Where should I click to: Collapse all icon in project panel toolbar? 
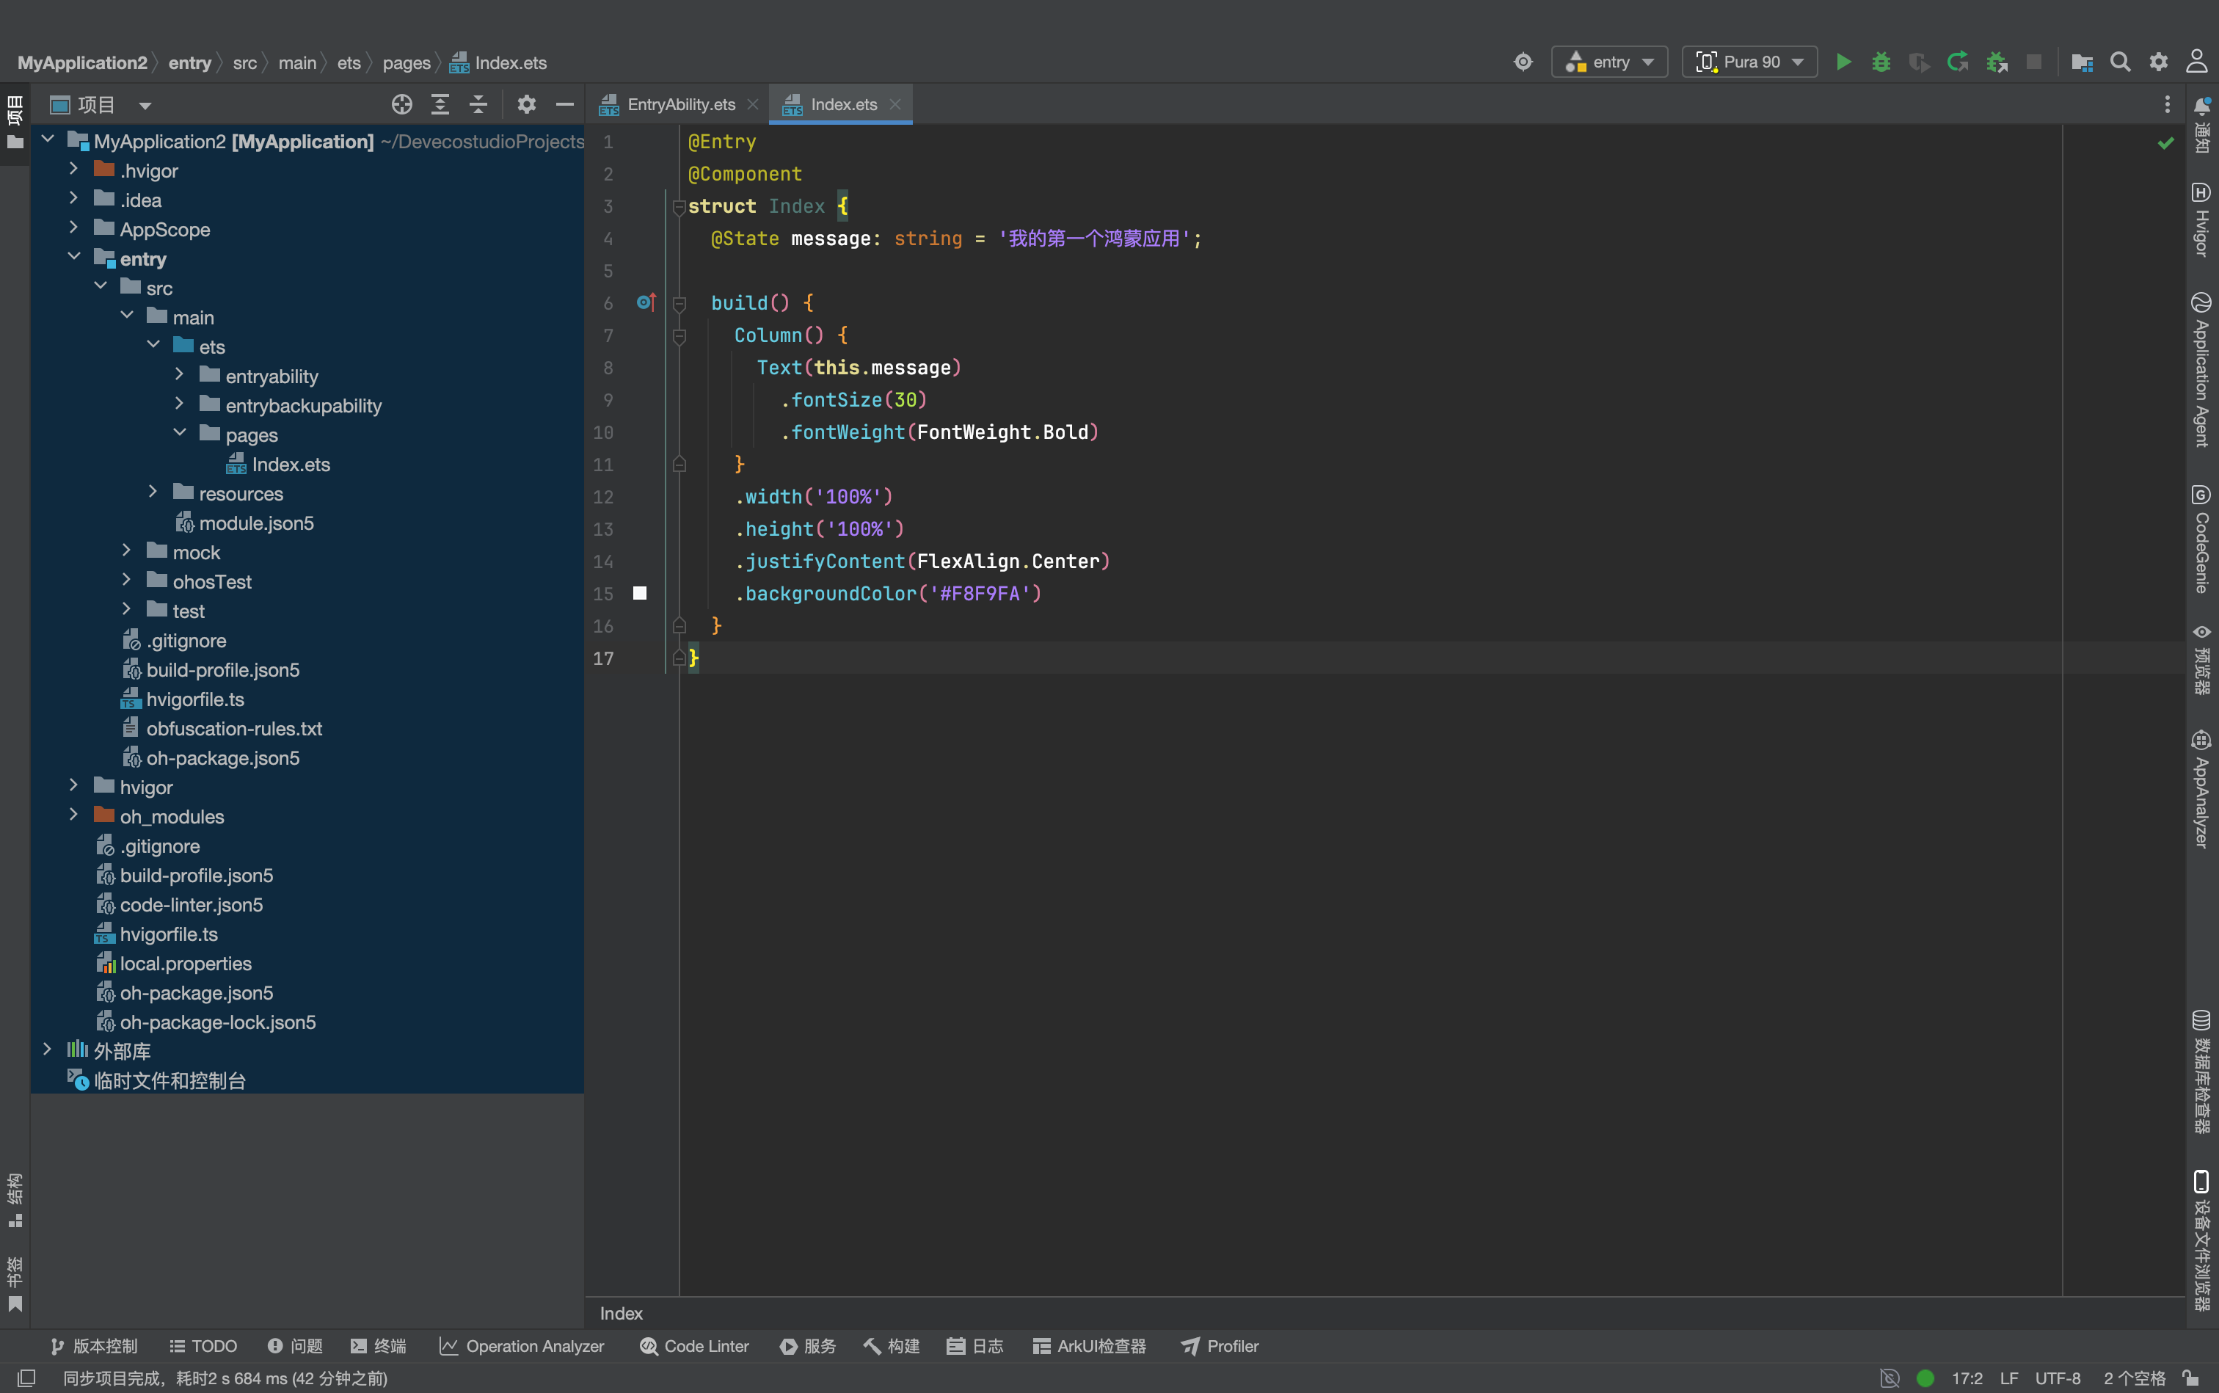pos(478,104)
